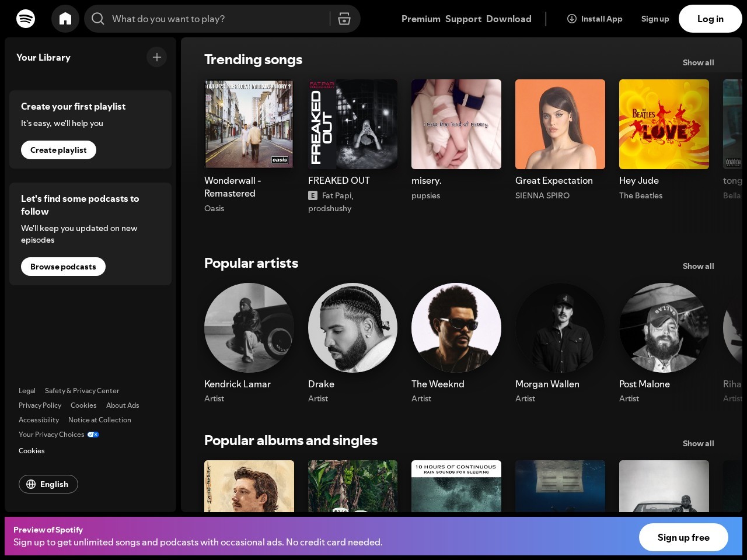Click the Spotify logo

[26, 19]
